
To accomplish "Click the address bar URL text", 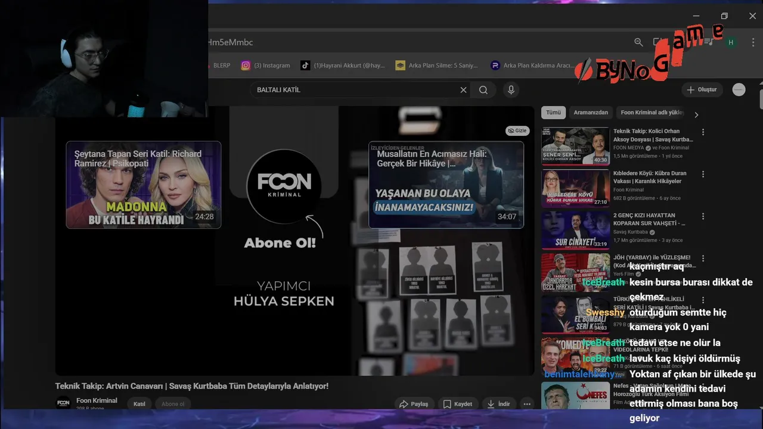I will pyautogui.click(x=231, y=42).
